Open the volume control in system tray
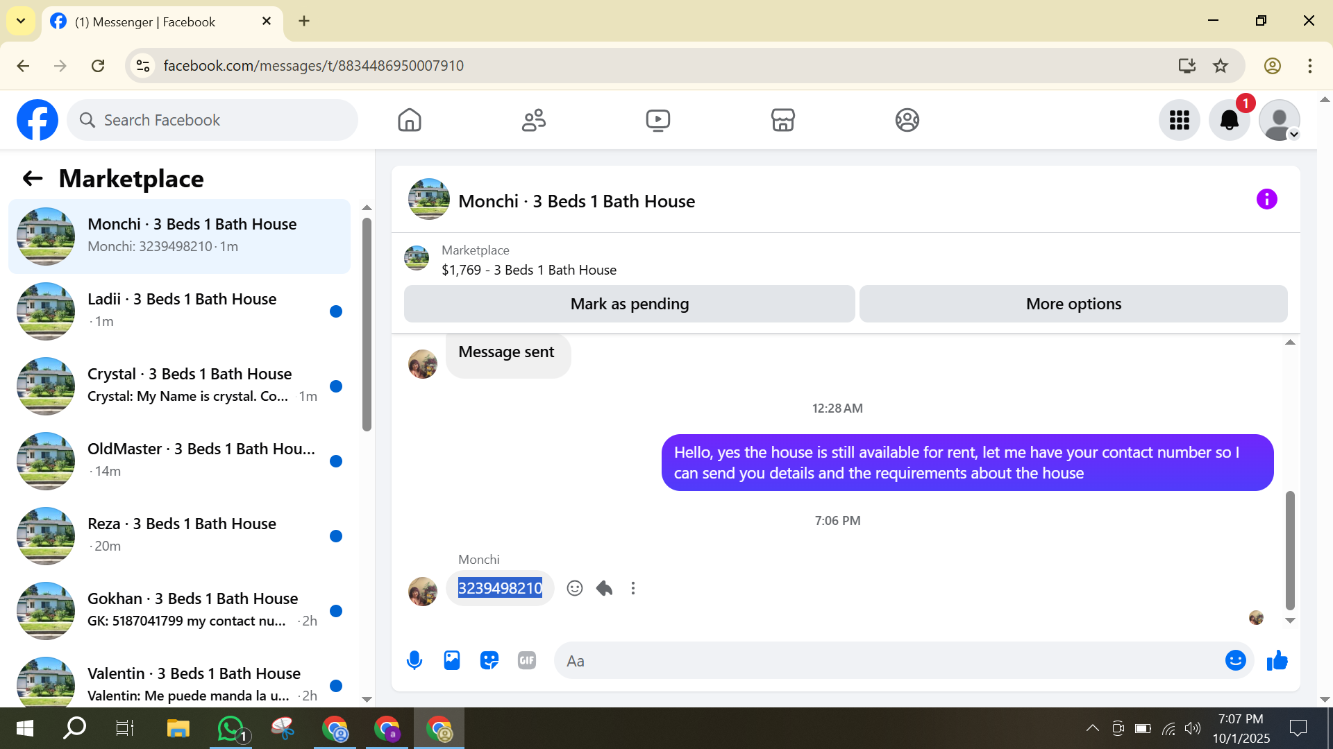Image resolution: width=1333 pixels, height=749 pixels. 1193,728
